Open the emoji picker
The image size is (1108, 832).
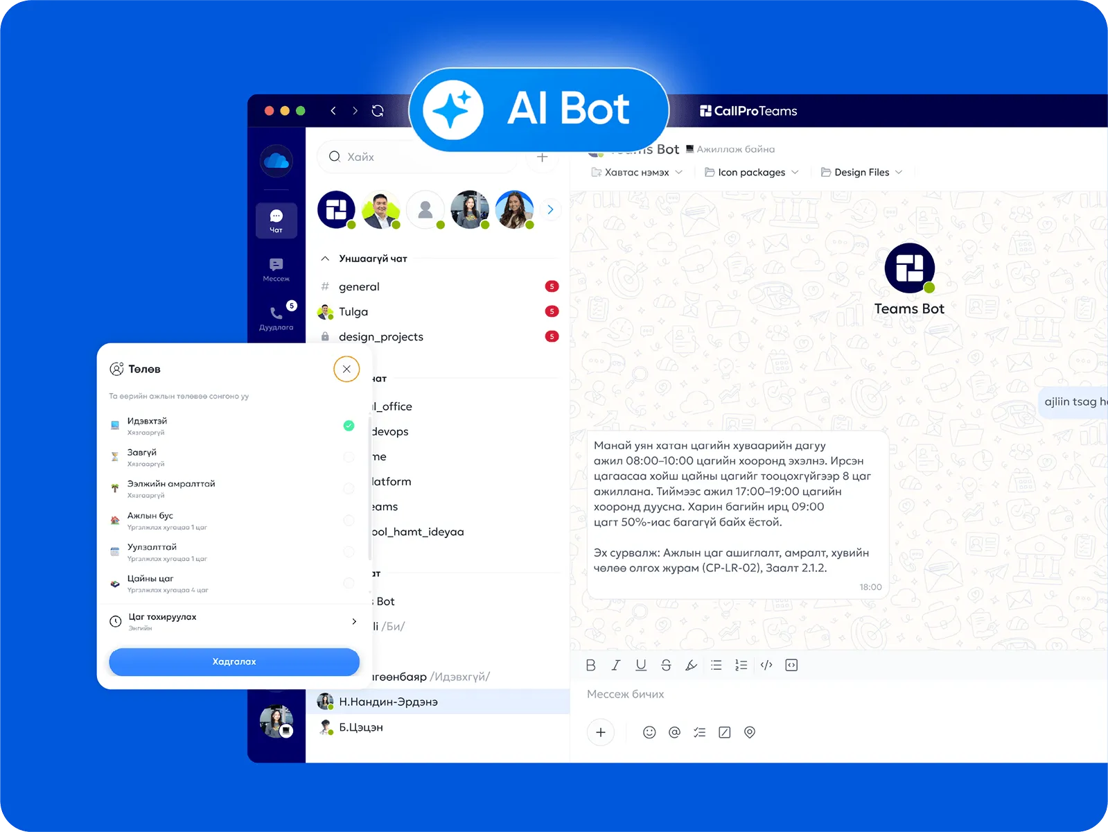click(649, 732)
